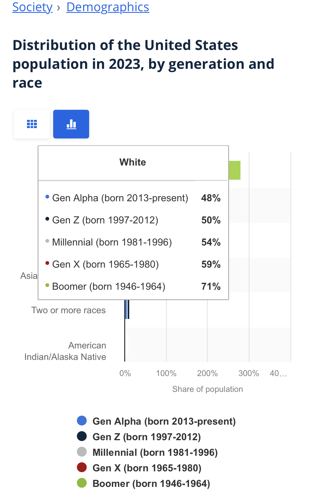Viewport: 319px width, 491px height.
Task: Click the Gen X 59% tooltip row
Action: pos(133,264)
